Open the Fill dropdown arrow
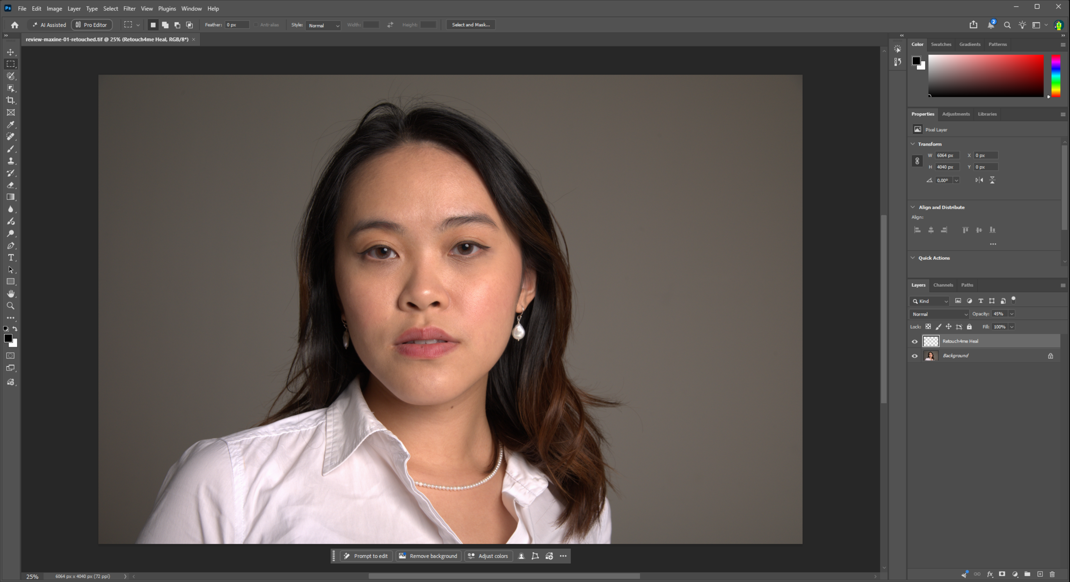The image size is (1070, 582). [x=1011, y=326]
